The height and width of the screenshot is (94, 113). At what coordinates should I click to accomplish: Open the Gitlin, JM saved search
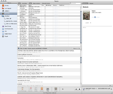[x=8, y=19]
